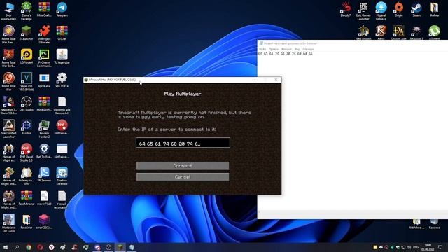Open the Правка menu in Notepad
The height and width of the screenshot is (252, 448).
(x=274, y=49)
